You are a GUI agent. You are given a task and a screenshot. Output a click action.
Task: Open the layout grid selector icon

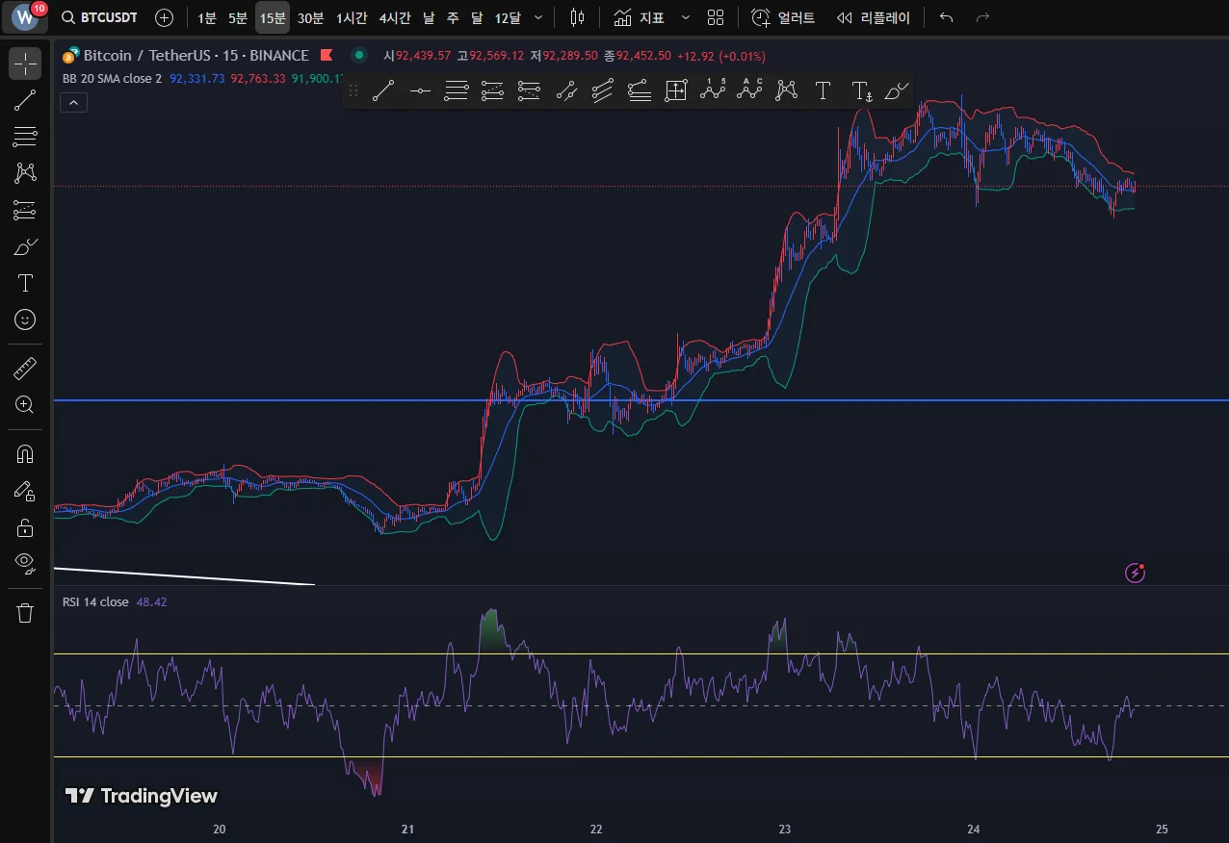pos(715,17)
